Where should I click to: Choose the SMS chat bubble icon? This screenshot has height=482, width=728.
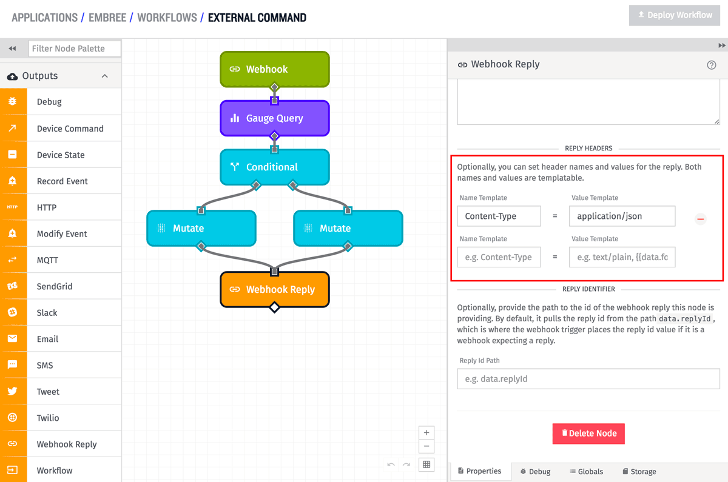[x=13, y=365]
